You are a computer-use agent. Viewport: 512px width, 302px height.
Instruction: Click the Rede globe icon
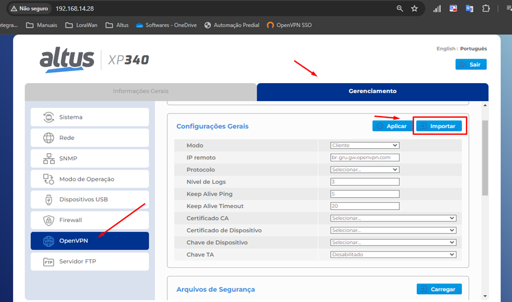pyautogui.click(x=48, y=138)
